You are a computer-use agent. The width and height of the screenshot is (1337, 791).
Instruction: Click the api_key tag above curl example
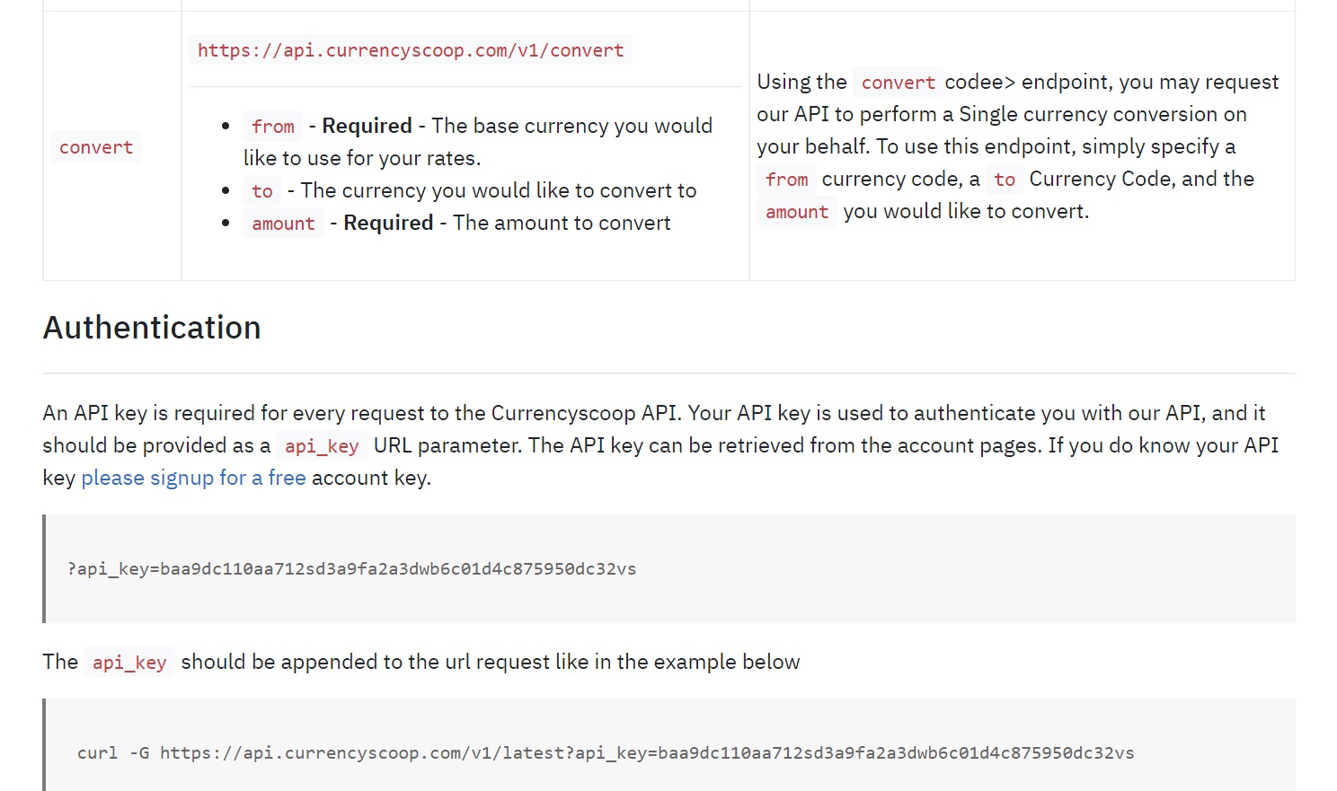pyautogui.click(x=128, y=662)
